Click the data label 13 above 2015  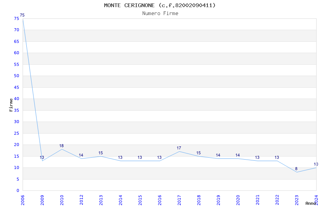tap(140, 157)
